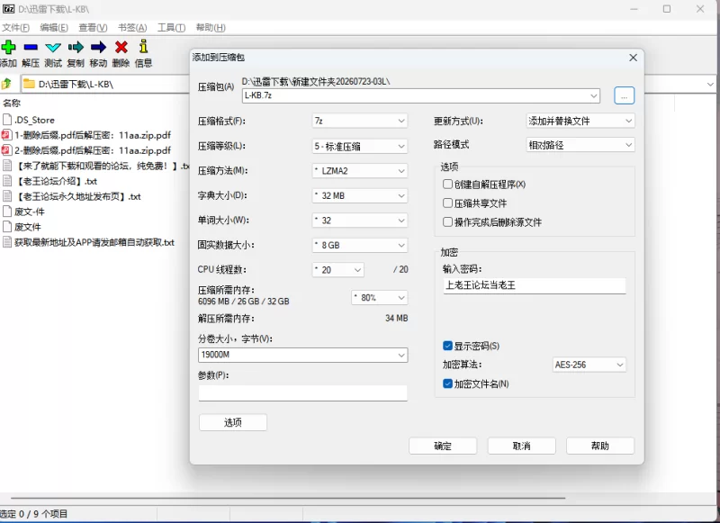Enable 压缩共享文件 checkbox

[447, 203]
